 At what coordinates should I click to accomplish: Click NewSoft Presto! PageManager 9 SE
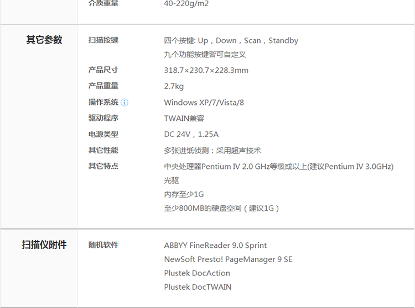click(x=228, y=259)
